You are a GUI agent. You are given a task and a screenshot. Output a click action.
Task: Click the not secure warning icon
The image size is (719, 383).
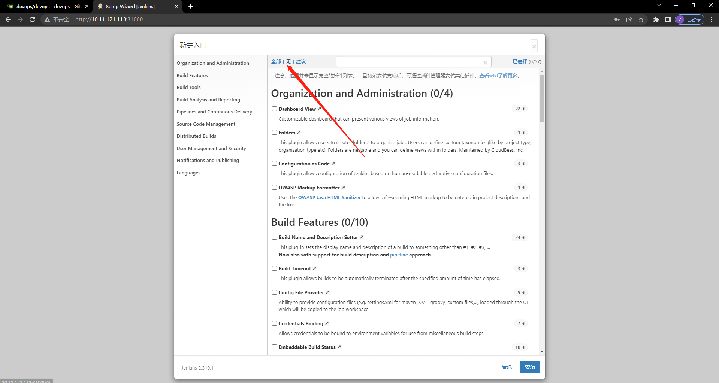(x=47, y=19)
